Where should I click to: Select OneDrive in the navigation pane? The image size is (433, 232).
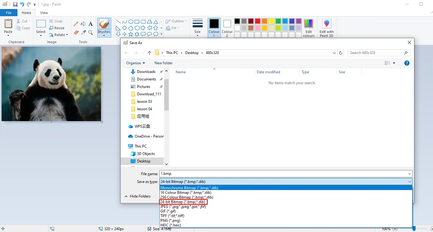pos(146,136)
